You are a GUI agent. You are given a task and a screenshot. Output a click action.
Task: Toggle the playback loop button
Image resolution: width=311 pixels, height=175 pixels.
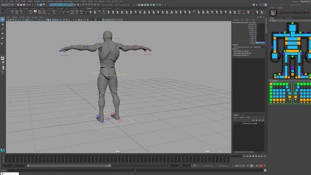click(x=247, y=166)
